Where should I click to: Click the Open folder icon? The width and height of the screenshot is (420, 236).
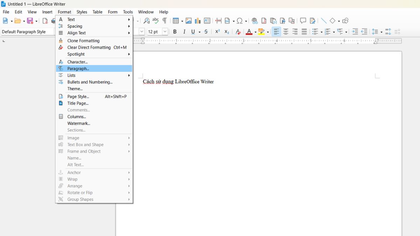click(x=18, y=21)
